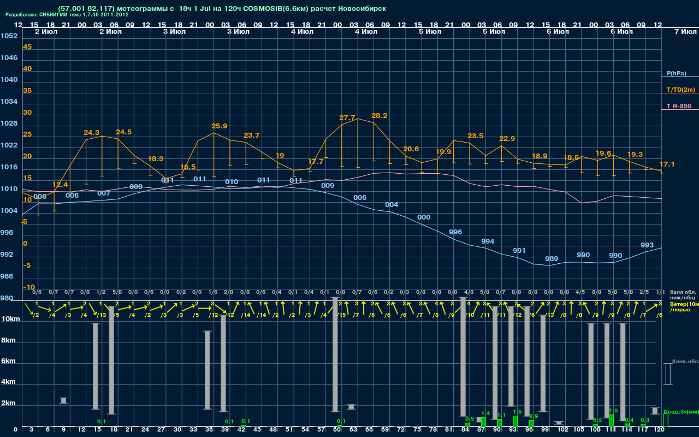
Task: Click the pressure value 007
Action: click(104, 193)
